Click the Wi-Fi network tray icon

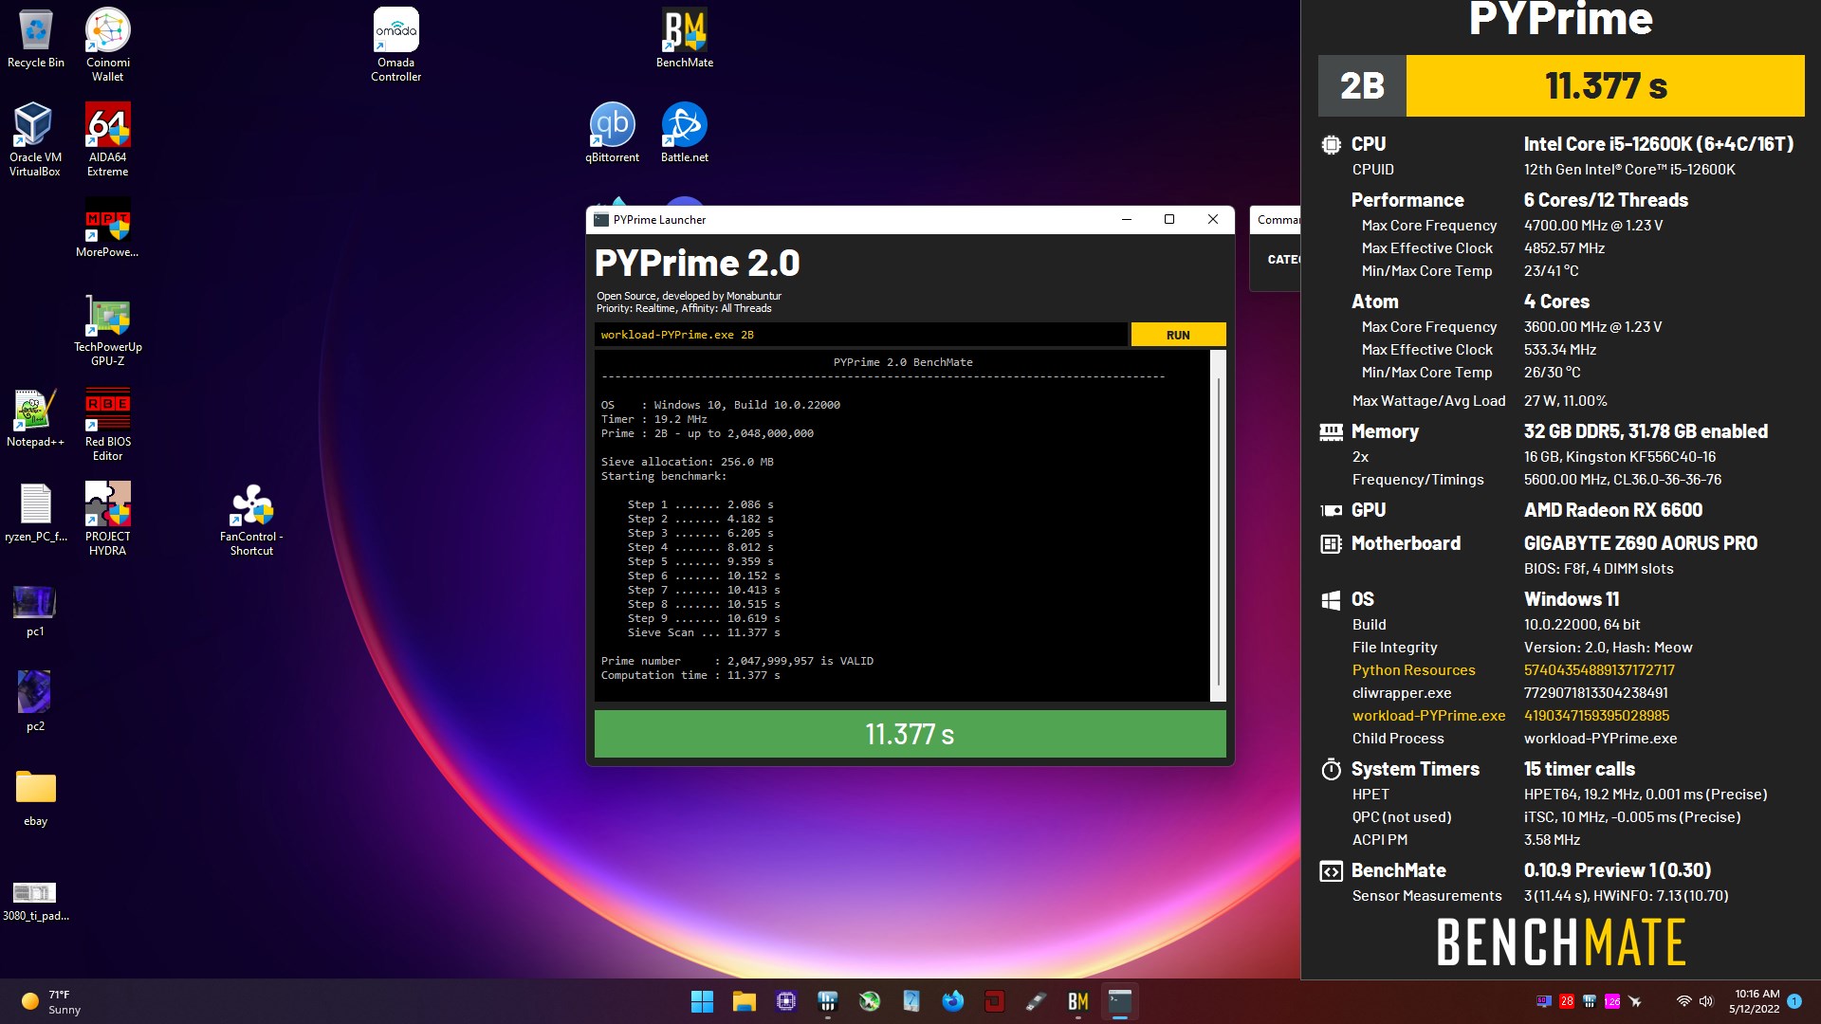point(1683,1001)
